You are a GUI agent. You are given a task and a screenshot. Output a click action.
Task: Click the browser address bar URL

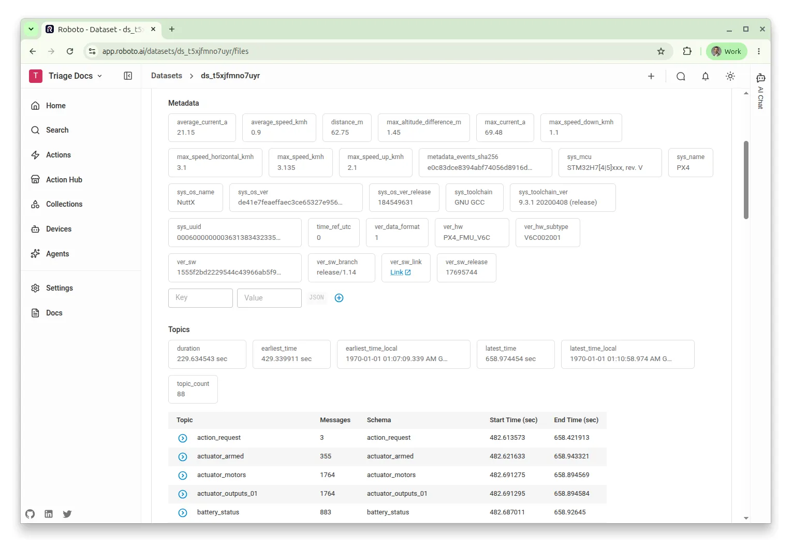[x=175, y=51]
